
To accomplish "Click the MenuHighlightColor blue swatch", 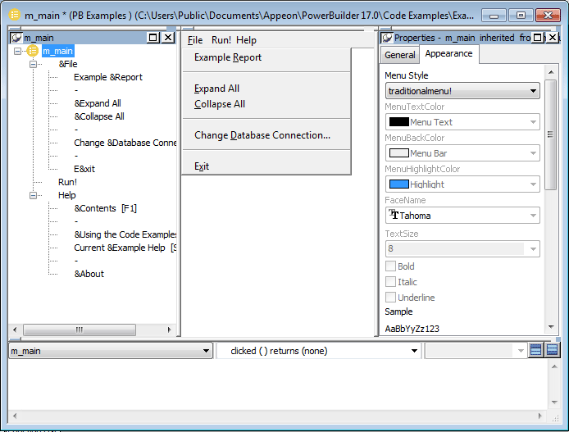I will tap(398, 184).
